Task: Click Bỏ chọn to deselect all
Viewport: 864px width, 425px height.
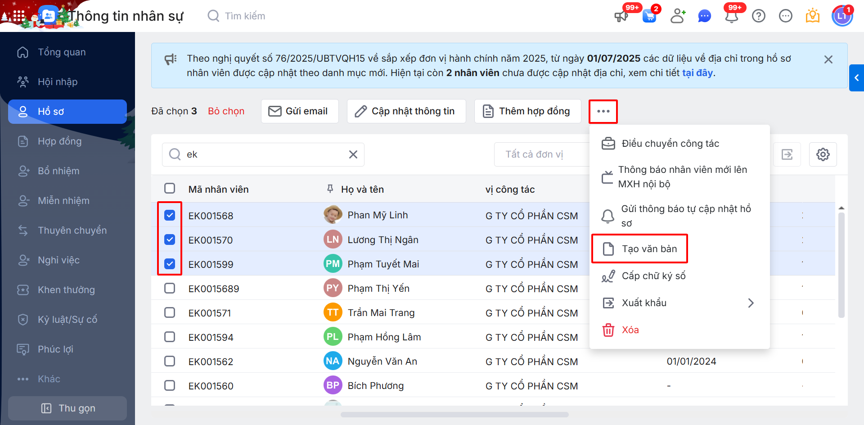Action: 226,111
